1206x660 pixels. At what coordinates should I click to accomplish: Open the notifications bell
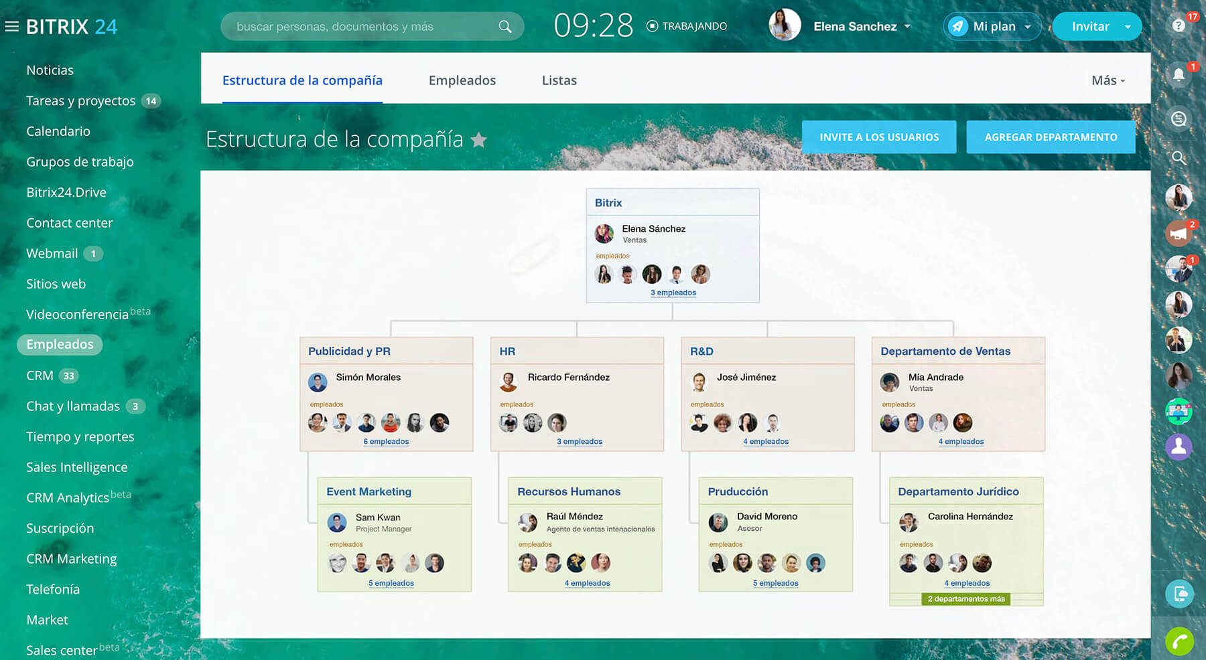point(1179,75)
